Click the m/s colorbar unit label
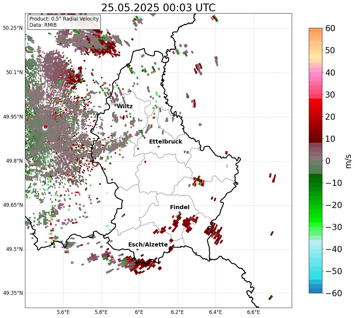 click(x=348, y=161)
